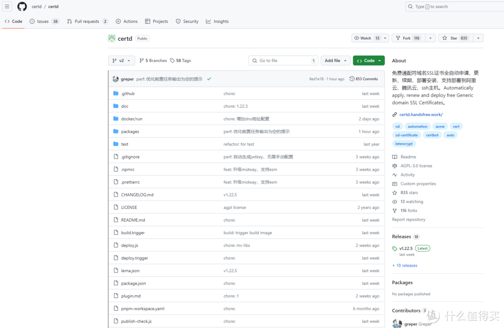Image resolution: width=504 pixels, height=328 pixels.
Task: Click the Go to file search field
Action: [283, 61]
